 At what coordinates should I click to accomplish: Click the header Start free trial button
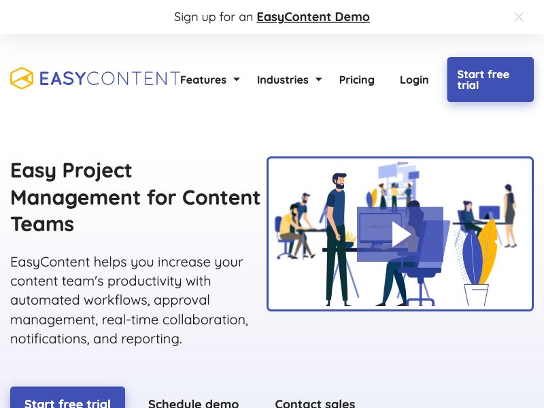(490, 80)
